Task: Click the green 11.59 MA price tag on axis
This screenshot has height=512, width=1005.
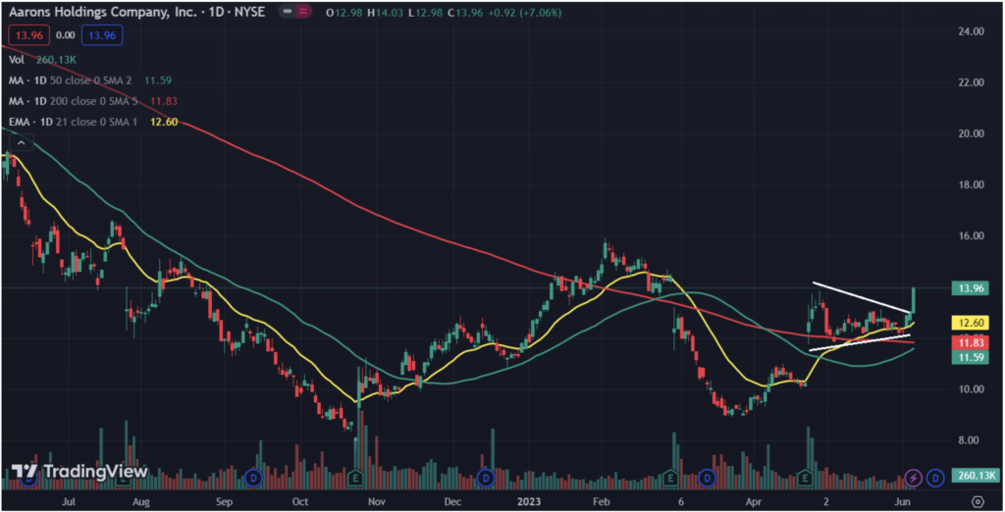Action: 971,357
